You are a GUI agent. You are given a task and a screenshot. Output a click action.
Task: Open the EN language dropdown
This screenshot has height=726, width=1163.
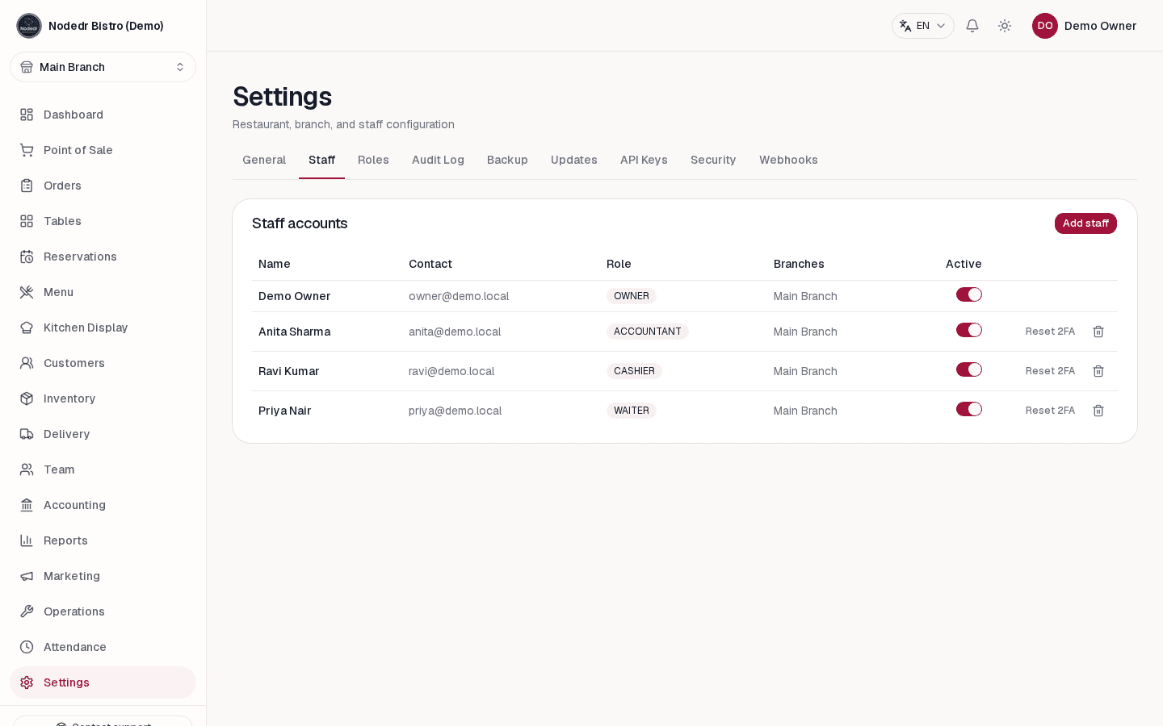(923, 26)
